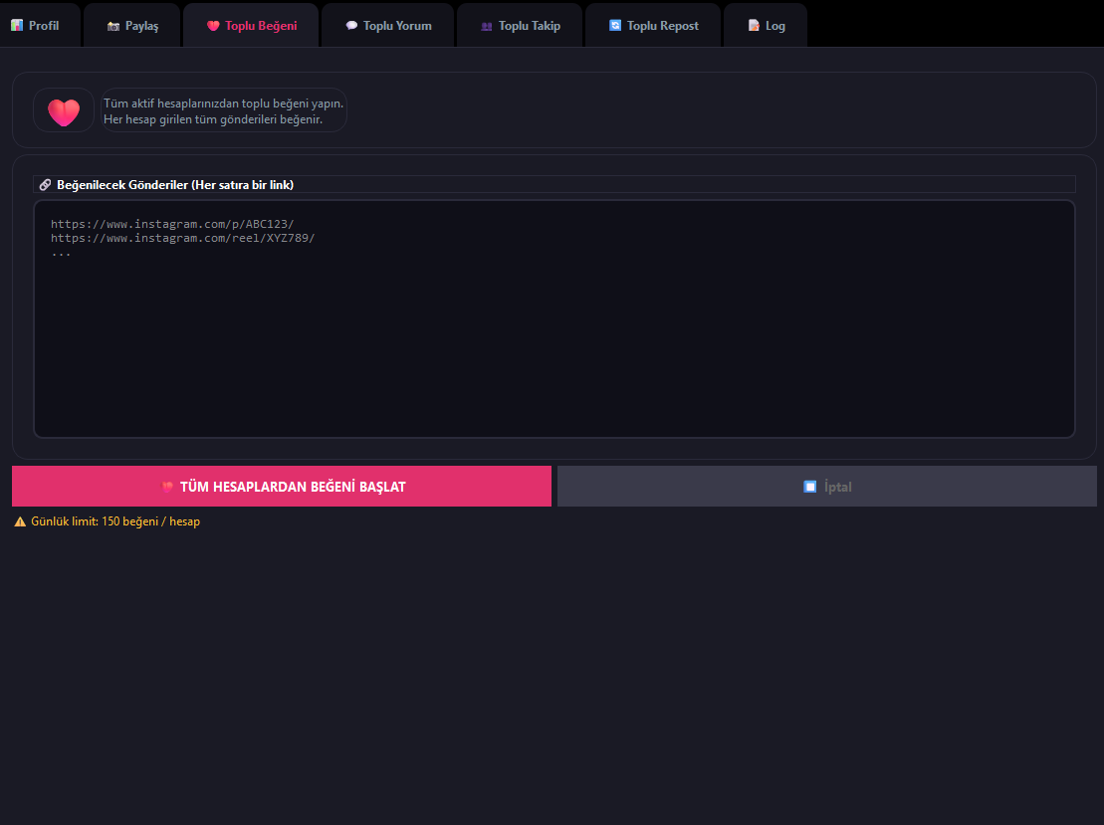Start likes with TÜM HESAPLARDAN BEĞENİ BAŞLAT
The width and height of the screenshot is (1104, 825).
[282, 486]
